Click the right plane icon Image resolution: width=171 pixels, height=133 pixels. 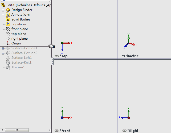coord(8,39)
